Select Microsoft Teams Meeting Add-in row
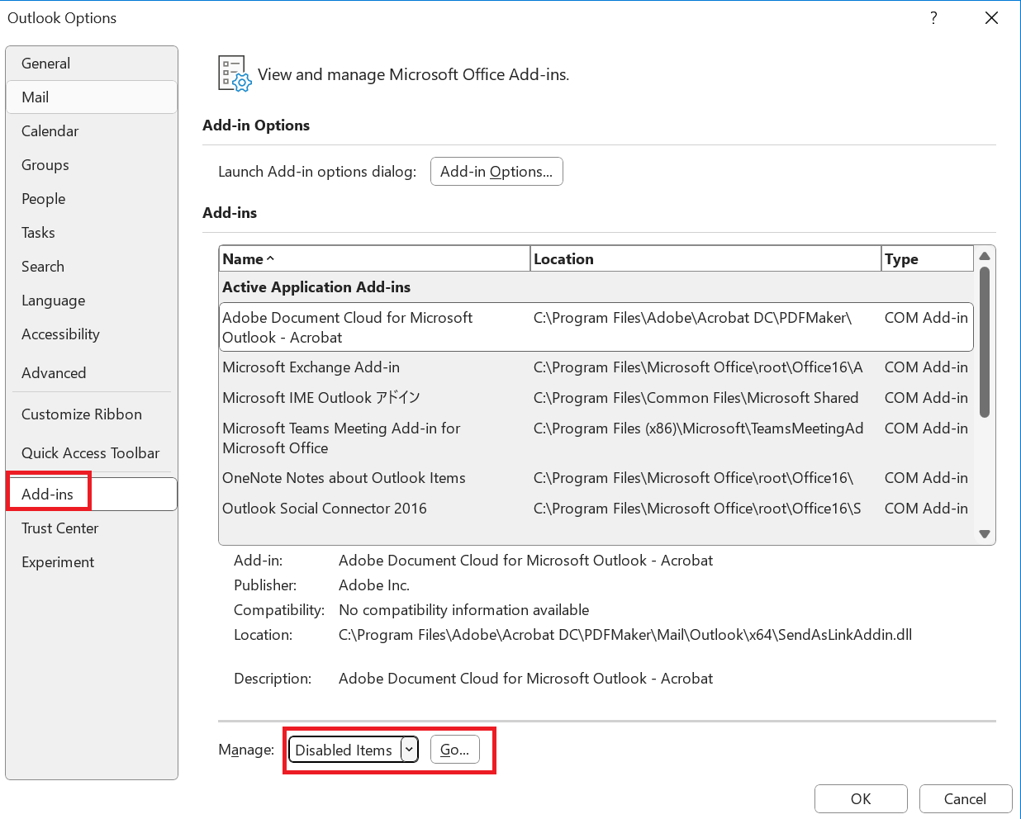The width and height of the screenshot is (1021, 819). pyautogui.click(x=596, y=438)
